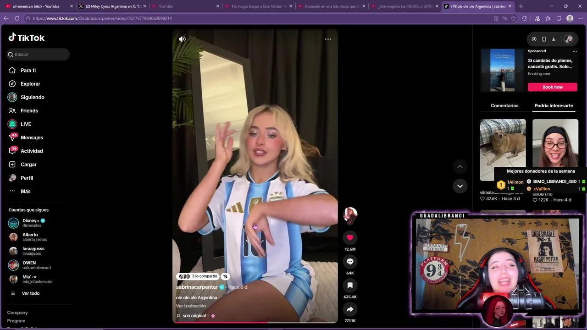Focus the Buscar search field
The width and height of the screenshot is (587, 330).
click(38, 54)
